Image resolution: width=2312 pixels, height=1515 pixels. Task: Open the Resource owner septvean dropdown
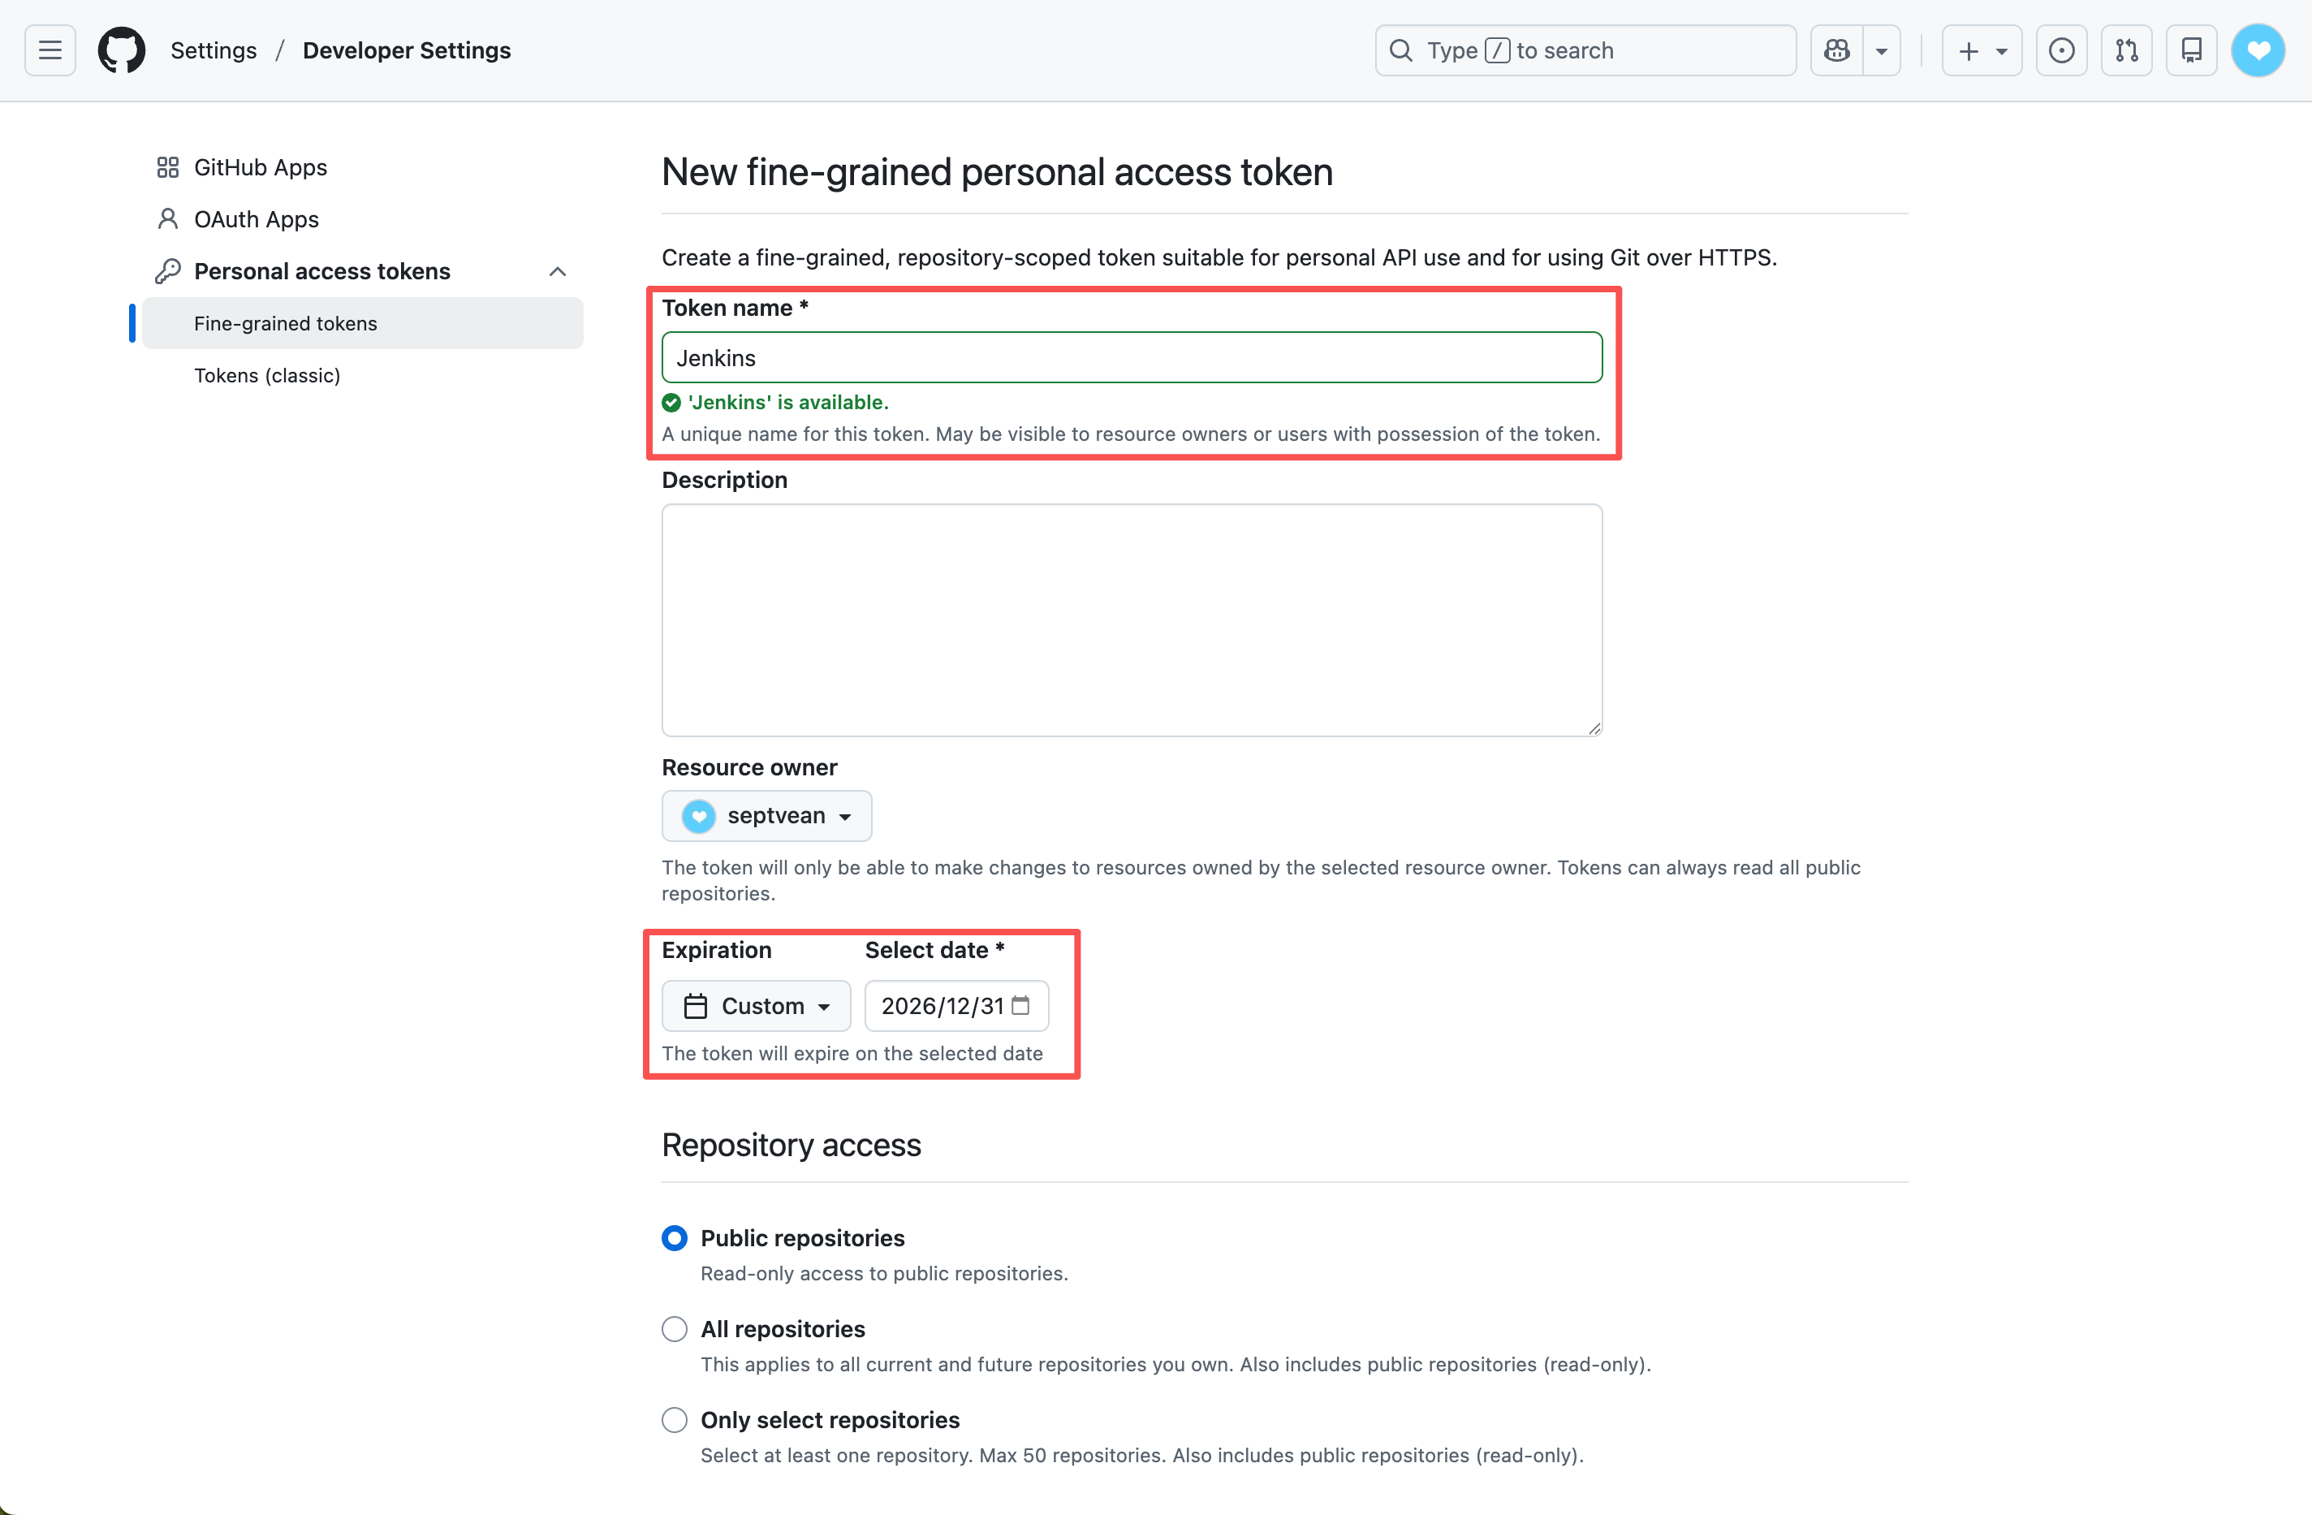[x=766, y=815]
